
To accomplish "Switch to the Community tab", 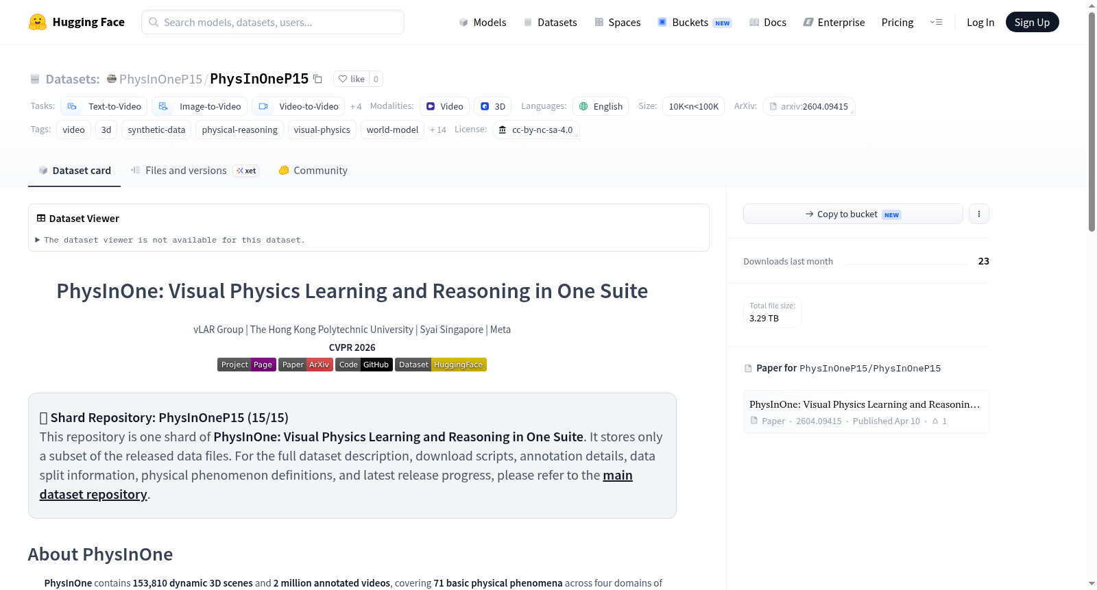I will coord(313,171).
